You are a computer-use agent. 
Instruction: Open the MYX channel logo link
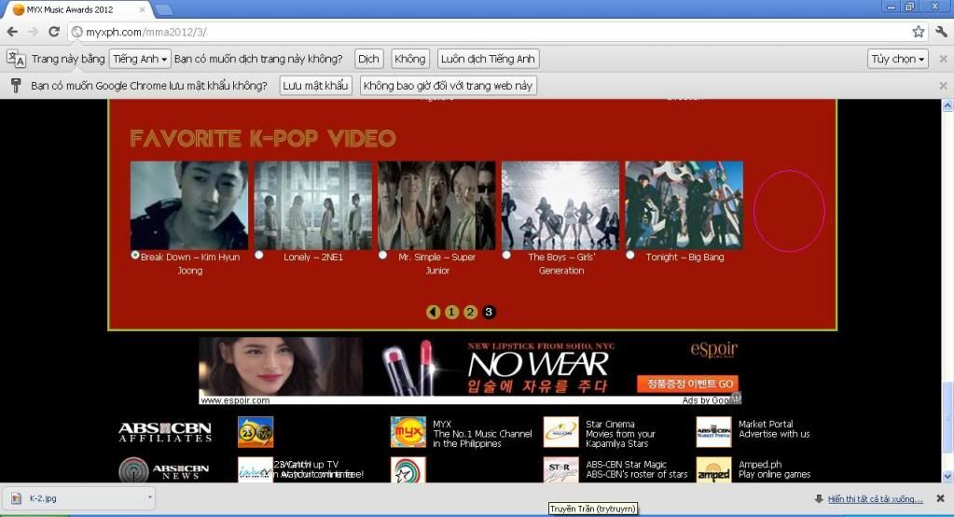tap(408, 432)
